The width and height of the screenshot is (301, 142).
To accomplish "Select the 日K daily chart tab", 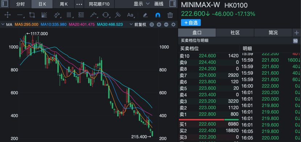I will point(42,4).
